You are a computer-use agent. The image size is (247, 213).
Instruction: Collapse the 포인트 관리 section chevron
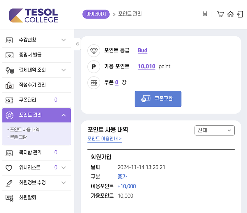coord(64,115)
